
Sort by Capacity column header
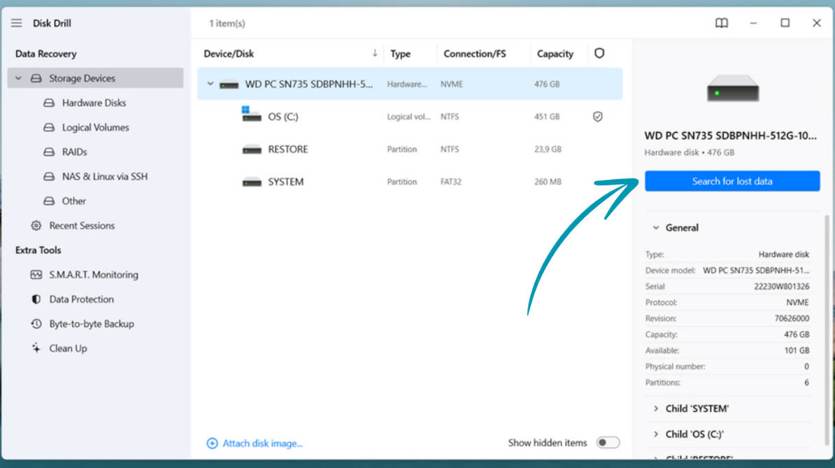point(555,53)
